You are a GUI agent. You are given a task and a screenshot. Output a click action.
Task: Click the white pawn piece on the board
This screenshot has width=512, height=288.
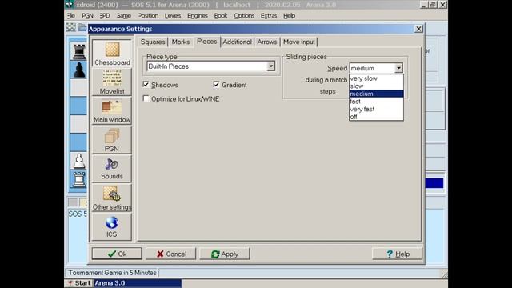tap(79, 161)
